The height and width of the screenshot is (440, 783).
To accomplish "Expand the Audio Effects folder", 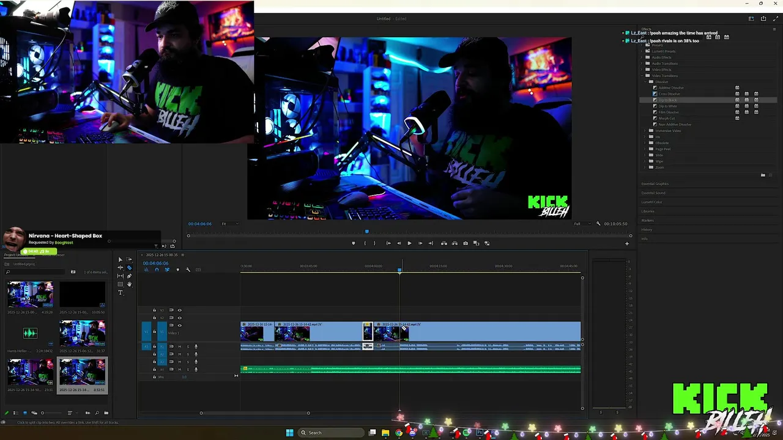I will point(641,57).
